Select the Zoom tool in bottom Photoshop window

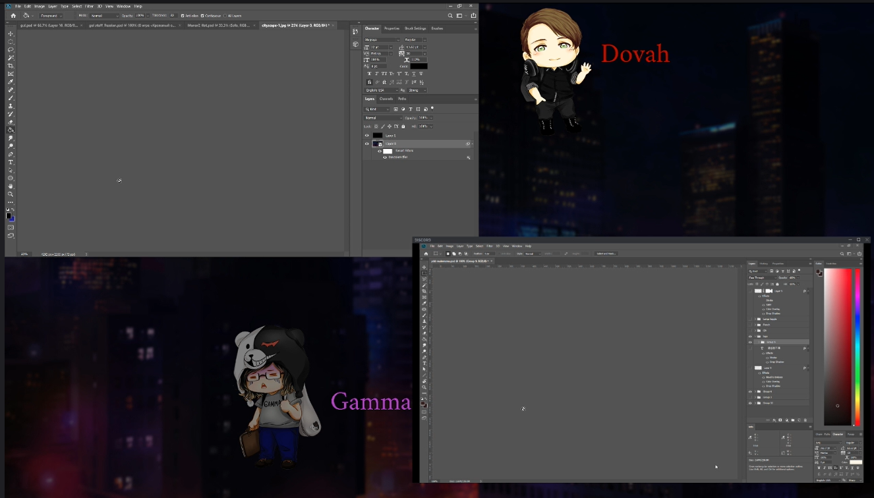point(424,387)
